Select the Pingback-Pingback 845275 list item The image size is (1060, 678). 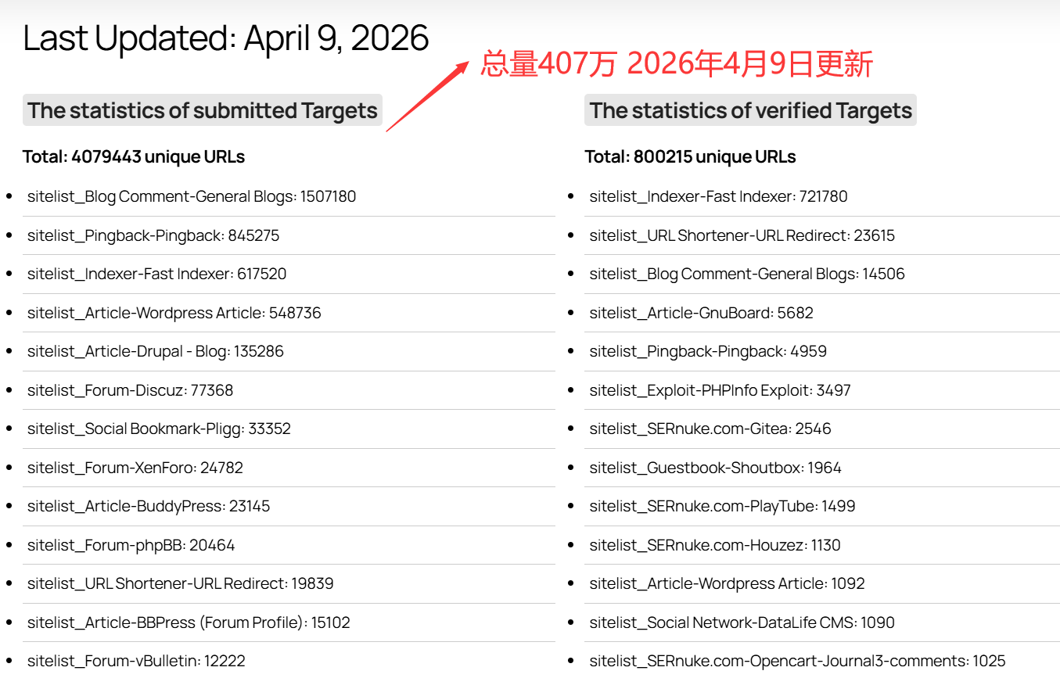153,235
